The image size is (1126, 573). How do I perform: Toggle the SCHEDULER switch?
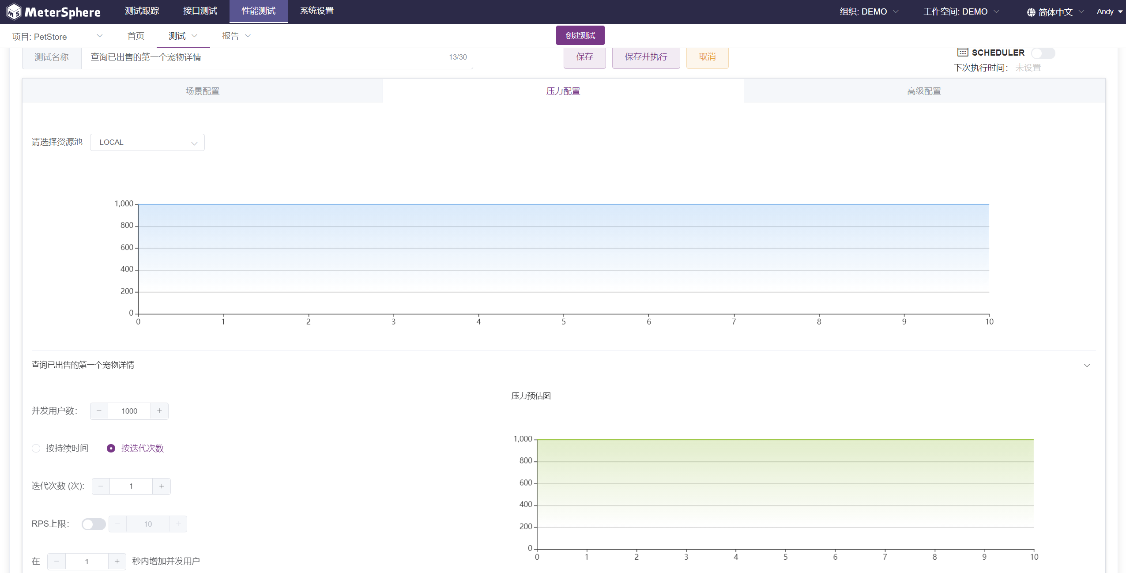pyautogui.click(x=1043, y=53)
